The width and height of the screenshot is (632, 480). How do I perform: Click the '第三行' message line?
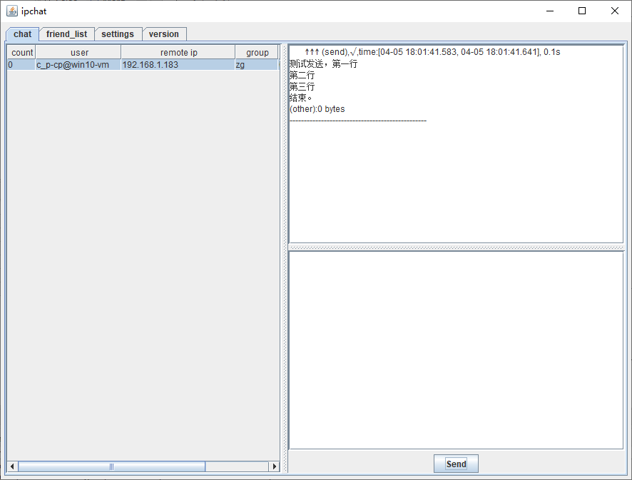(x=302, y=86)
